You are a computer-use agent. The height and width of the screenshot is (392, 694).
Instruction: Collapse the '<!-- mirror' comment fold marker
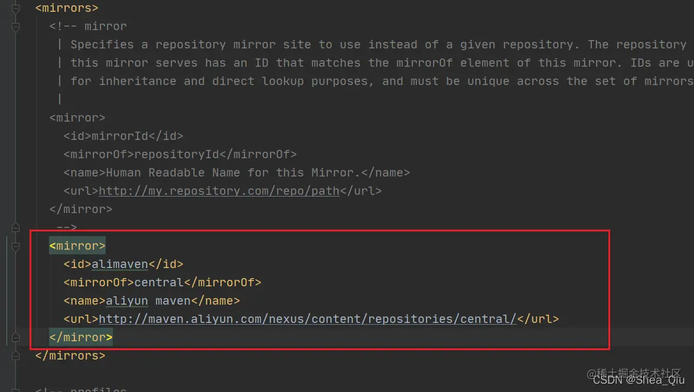click(x=15, y=27)
